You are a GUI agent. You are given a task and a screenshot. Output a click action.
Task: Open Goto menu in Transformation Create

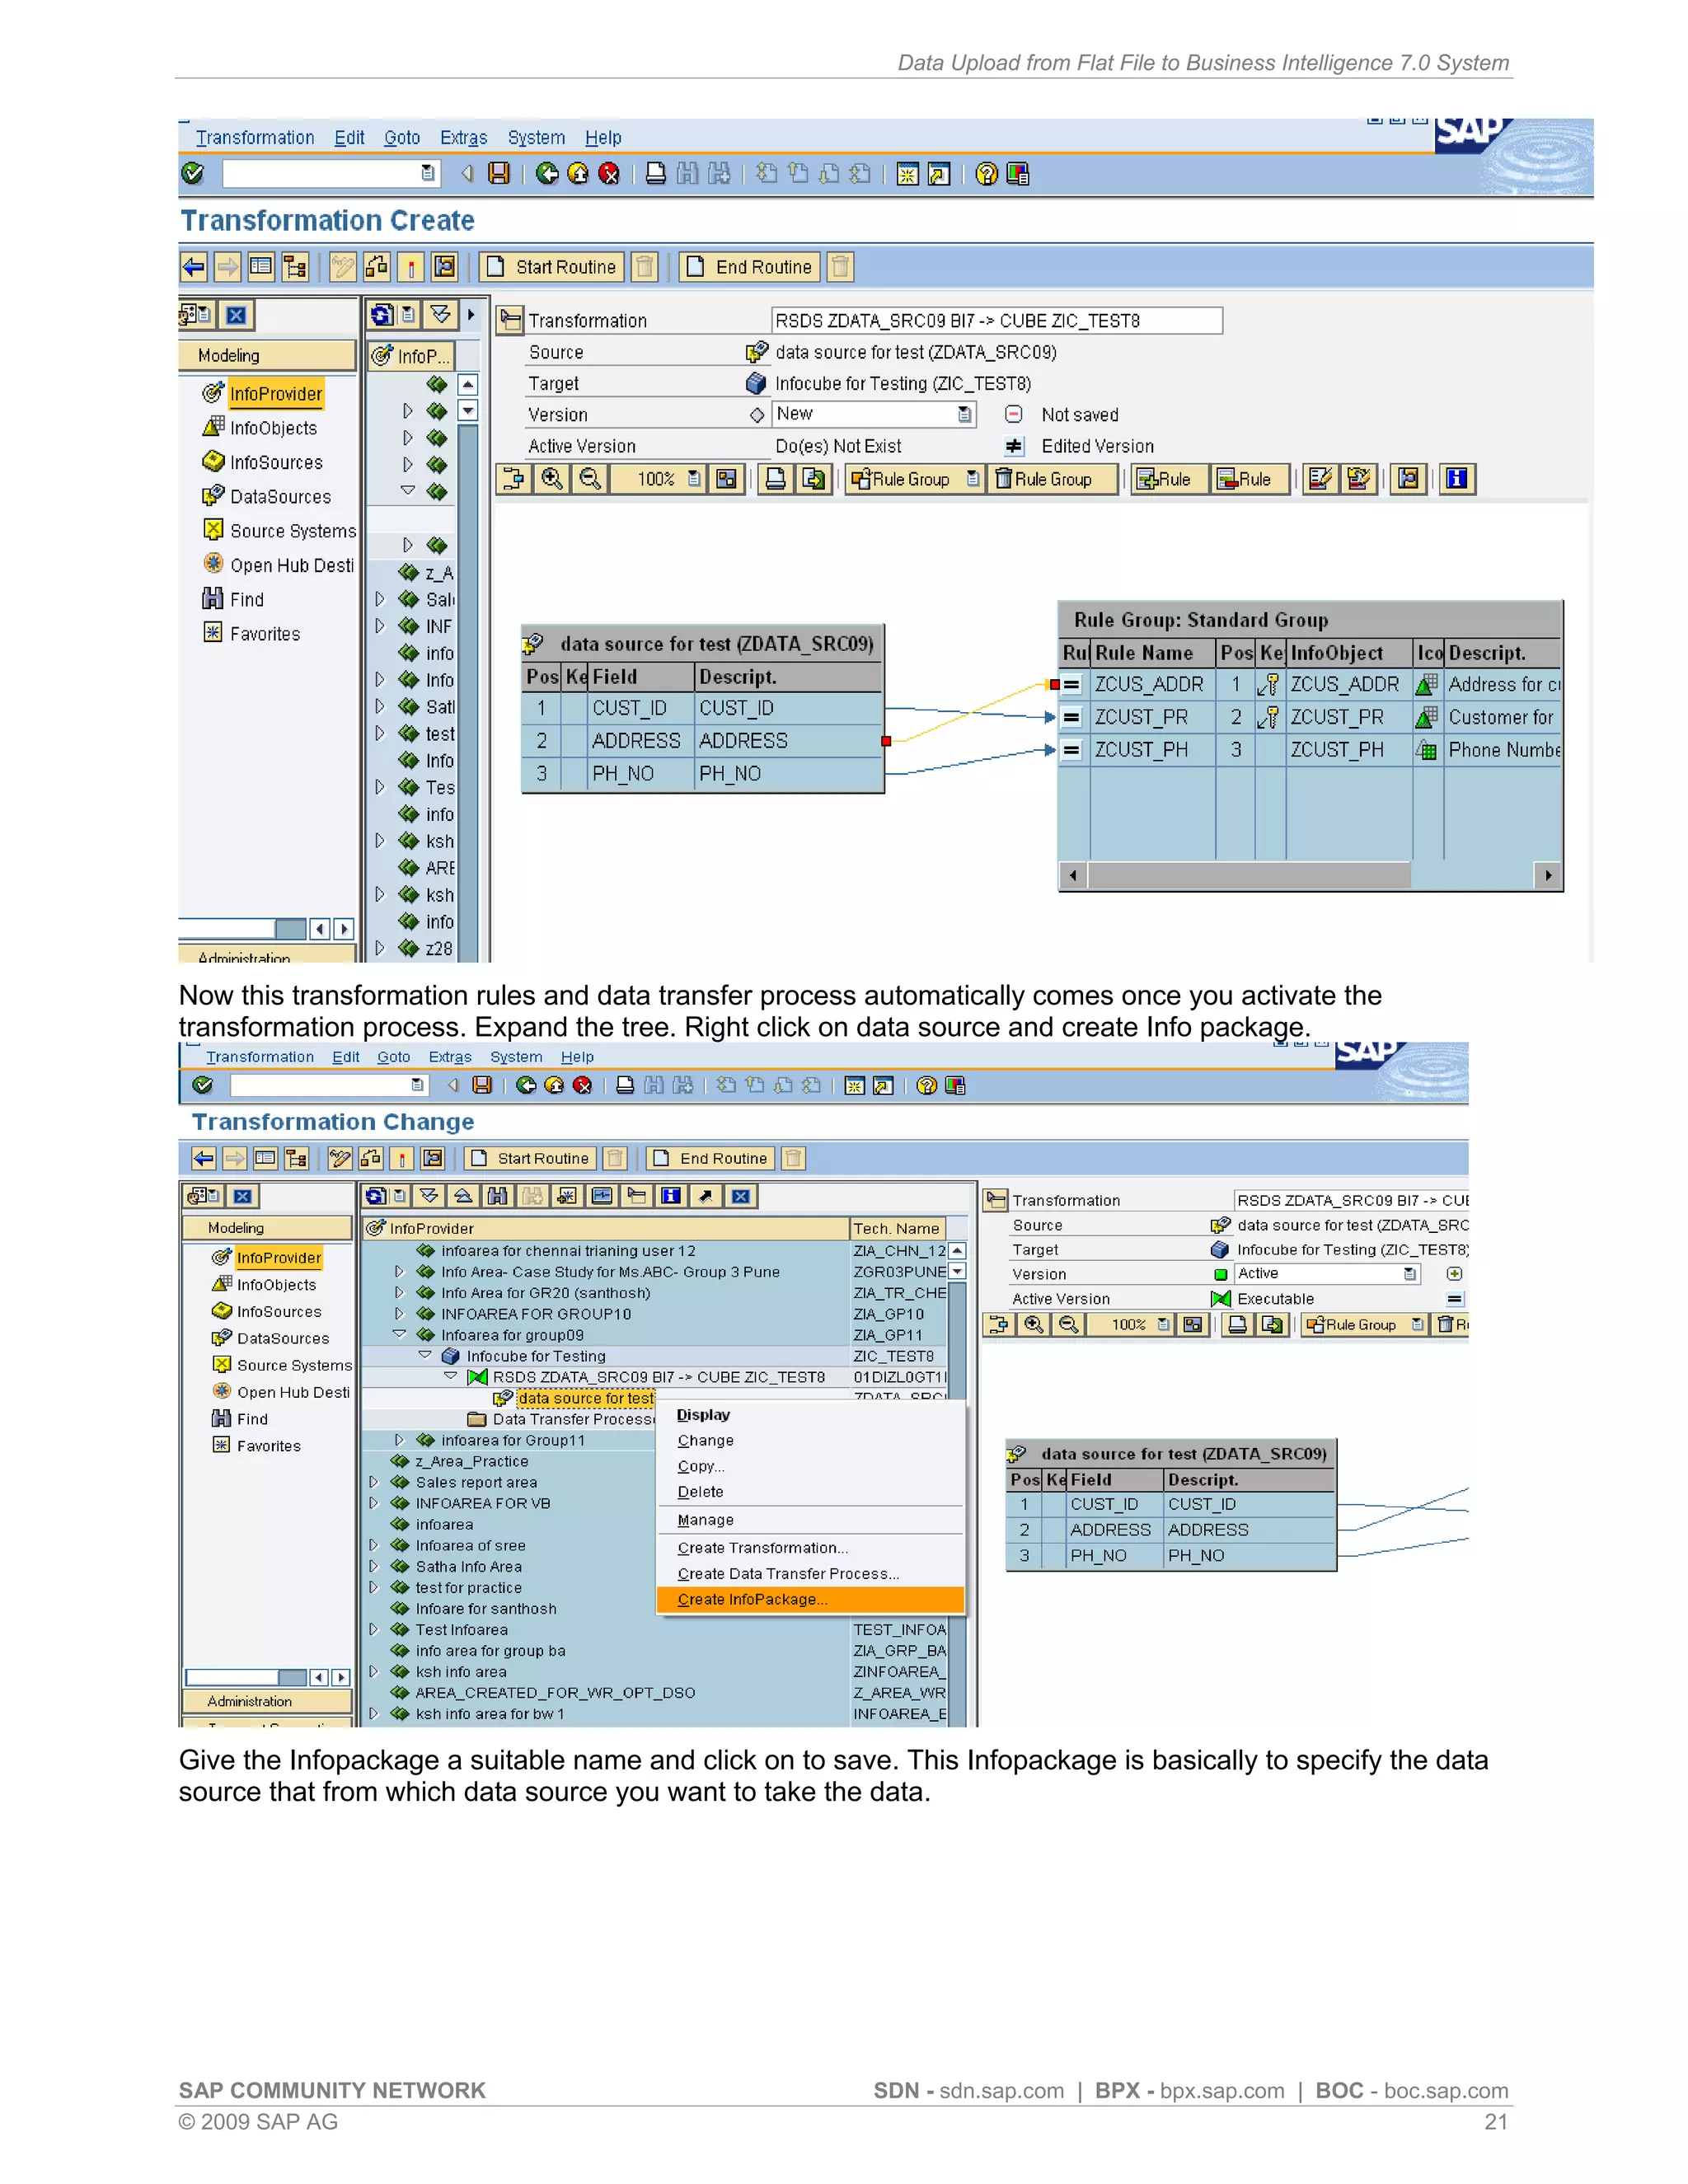coord(402,138)
